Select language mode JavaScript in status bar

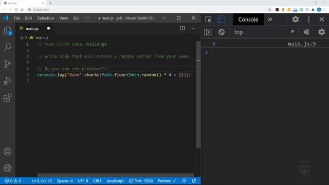(115, 181)
